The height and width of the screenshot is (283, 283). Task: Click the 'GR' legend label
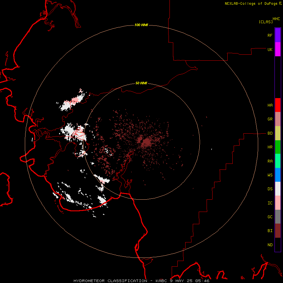click(x=270, y=119)
